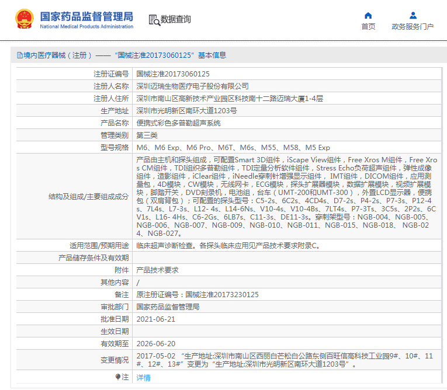Click change record dated 2017-05-02

pos(285,360)
